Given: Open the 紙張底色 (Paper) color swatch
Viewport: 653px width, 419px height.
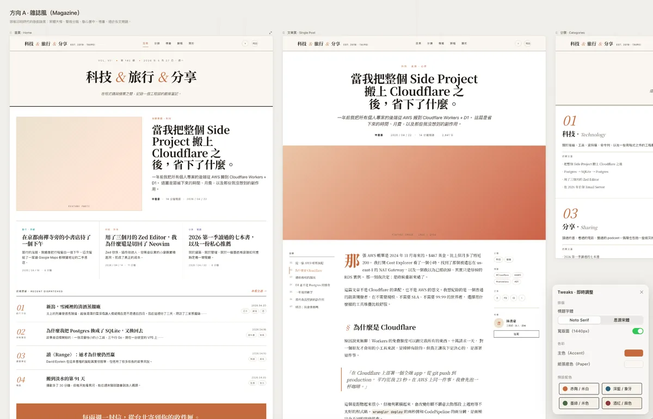Looking at the screenshot, I should [x=633, y=364].
